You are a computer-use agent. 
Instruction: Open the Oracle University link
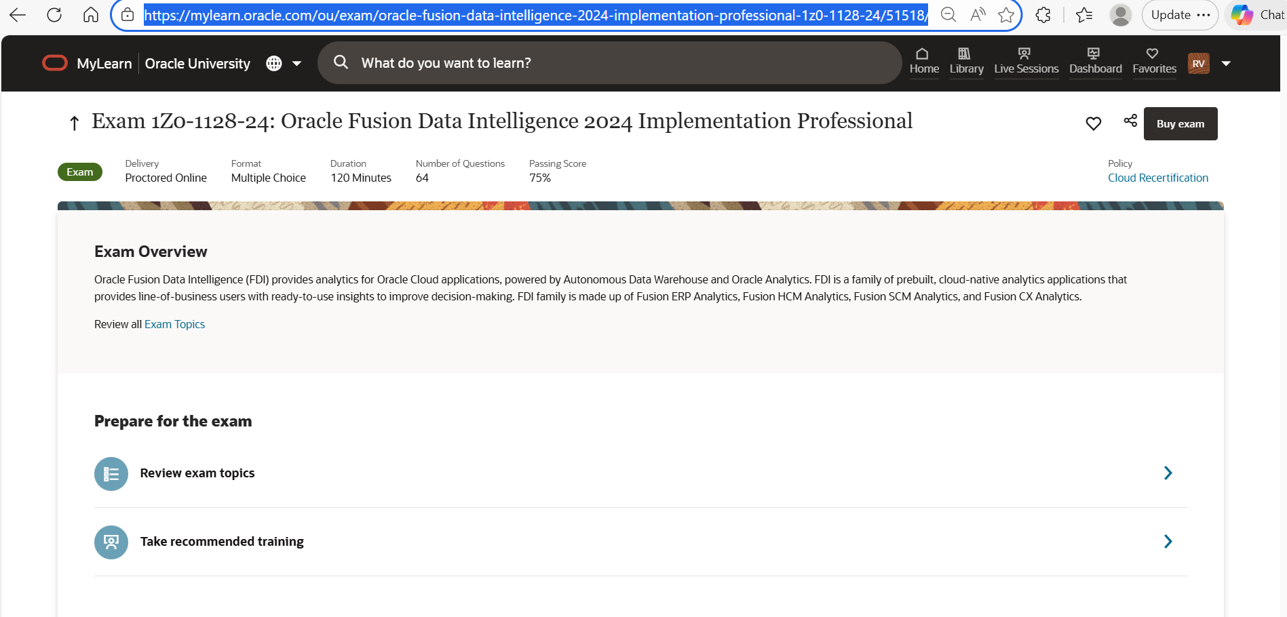pyautogui.click(x=197, y=64)
